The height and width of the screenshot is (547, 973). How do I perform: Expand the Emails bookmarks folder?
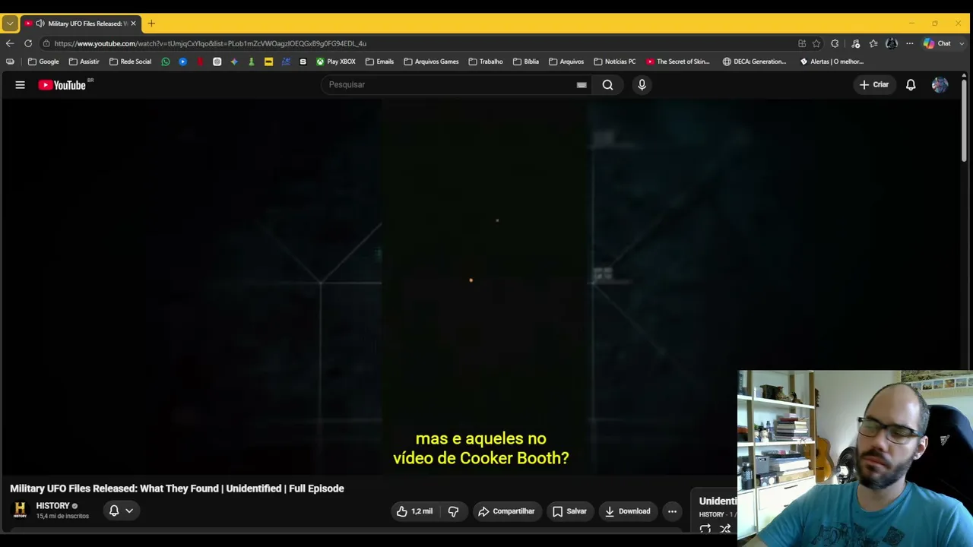point(379,62)
